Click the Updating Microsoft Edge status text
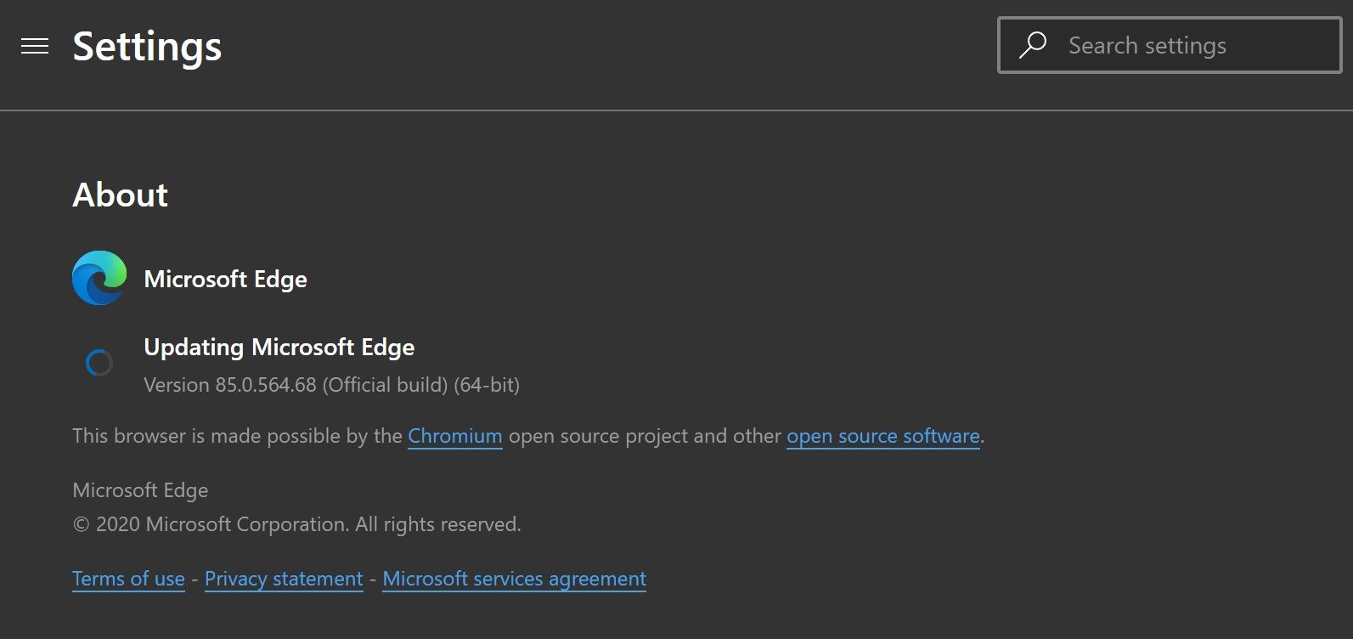Screen dimensions: 1353x639 pos(279,347)
